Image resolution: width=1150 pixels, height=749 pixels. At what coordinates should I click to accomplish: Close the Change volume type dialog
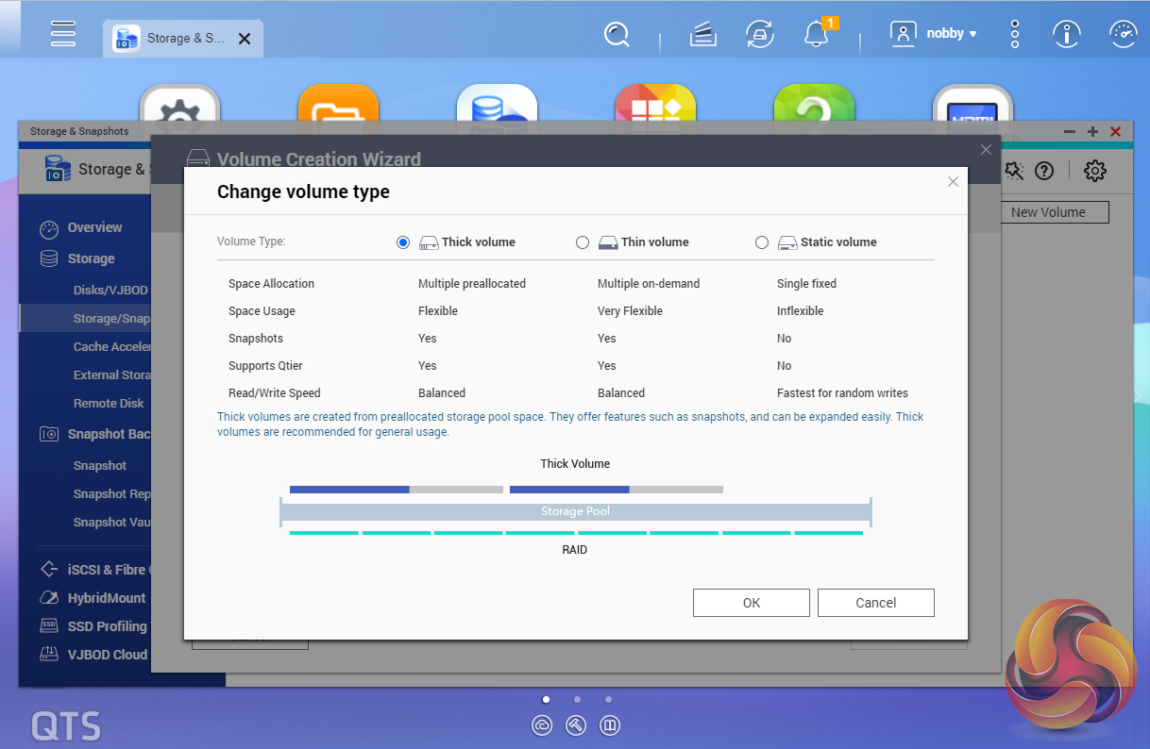coord(953,182)
